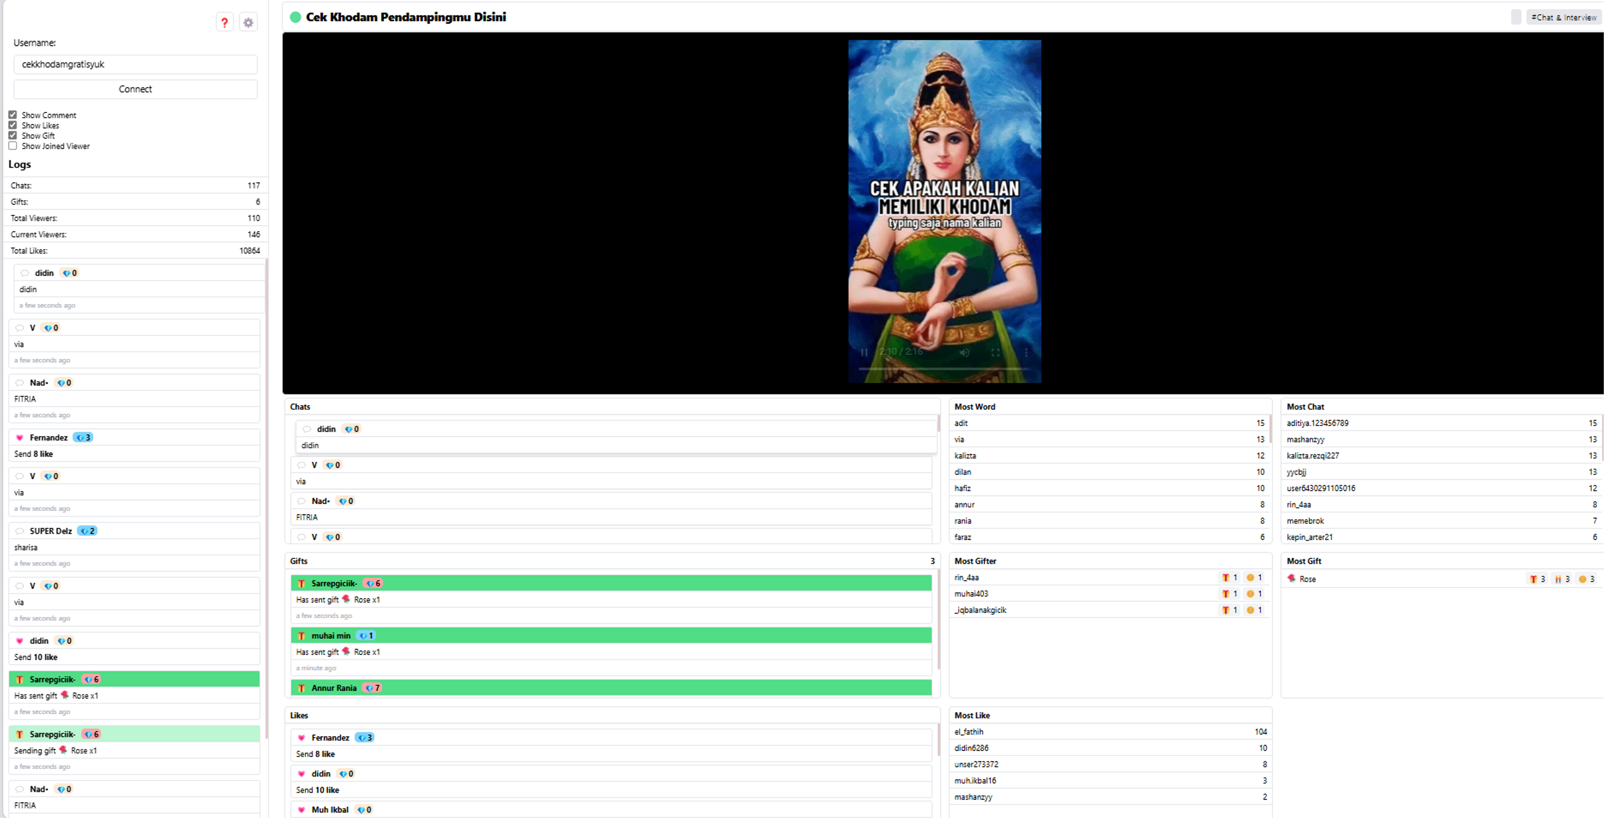The image size is (1604, 818).
Task: Select 'kepin_arter21' in Most Chat
Action: [x=1310, y=536]
